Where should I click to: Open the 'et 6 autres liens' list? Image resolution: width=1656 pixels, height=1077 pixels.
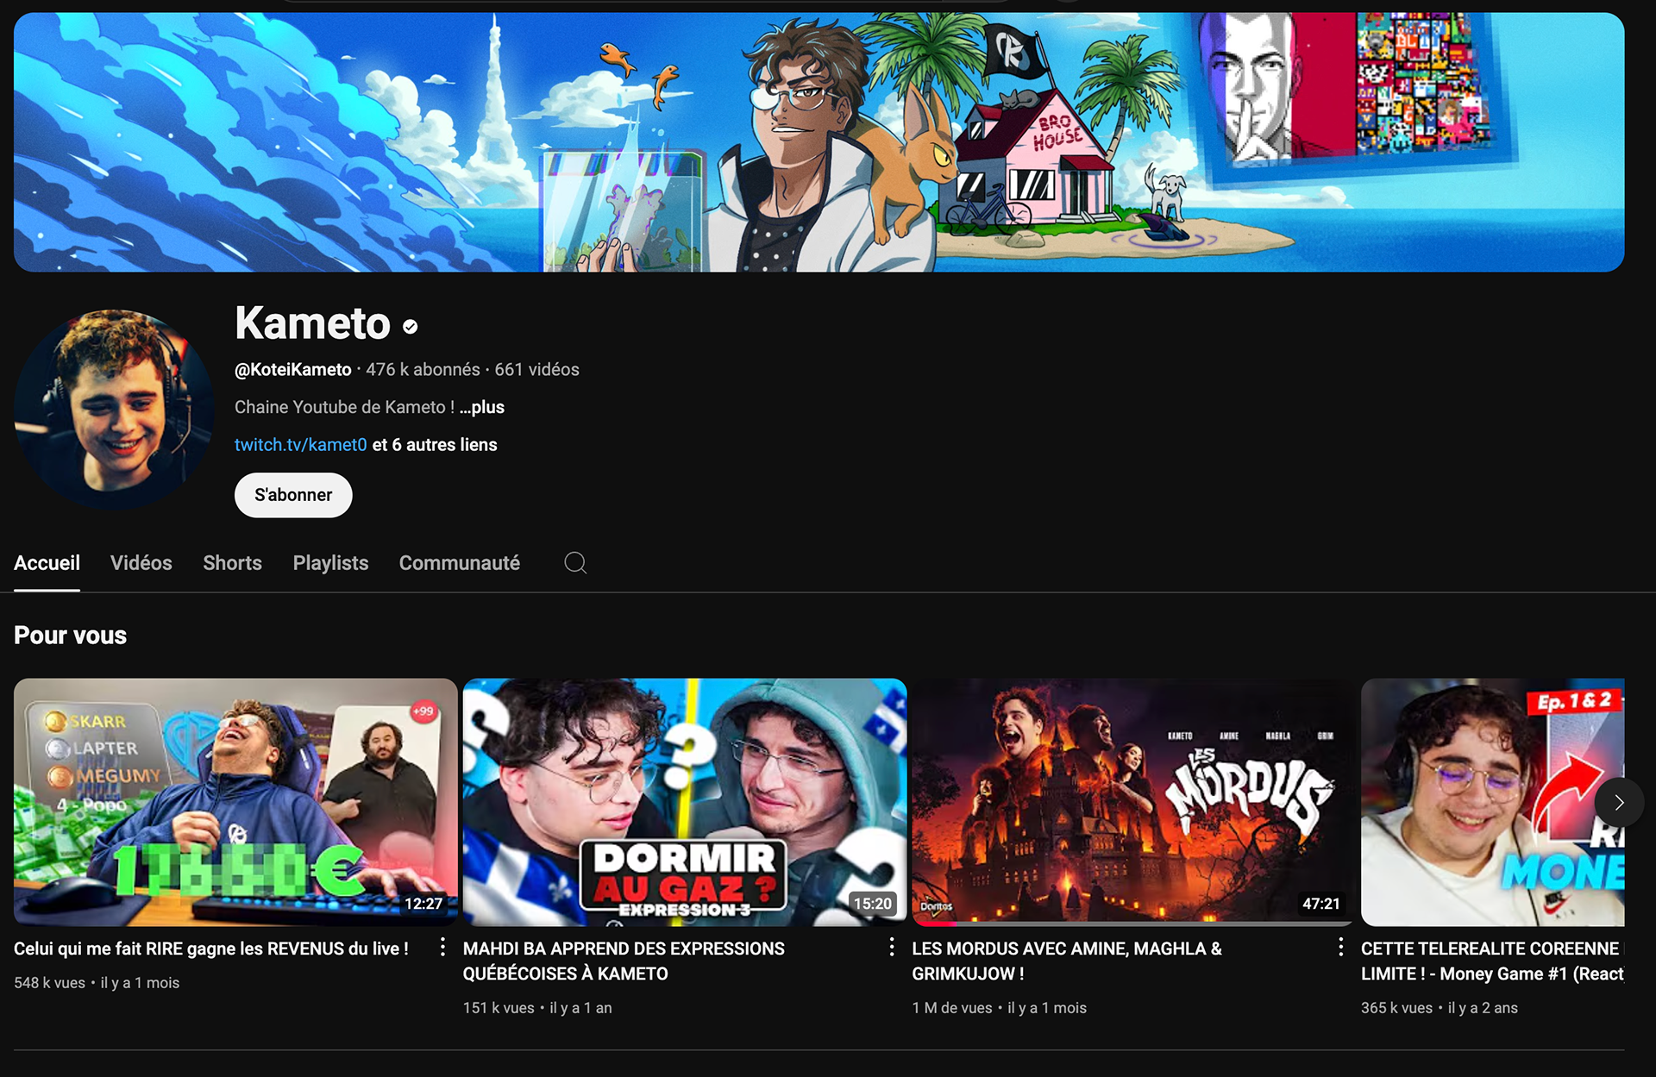(435, 445)
